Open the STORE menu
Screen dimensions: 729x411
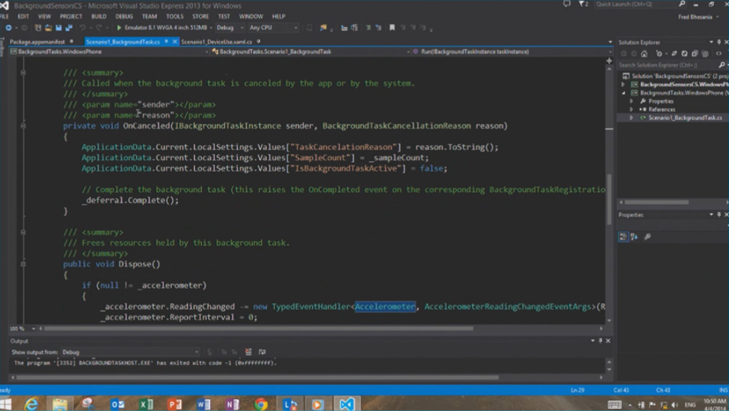(x=201, y=16)
